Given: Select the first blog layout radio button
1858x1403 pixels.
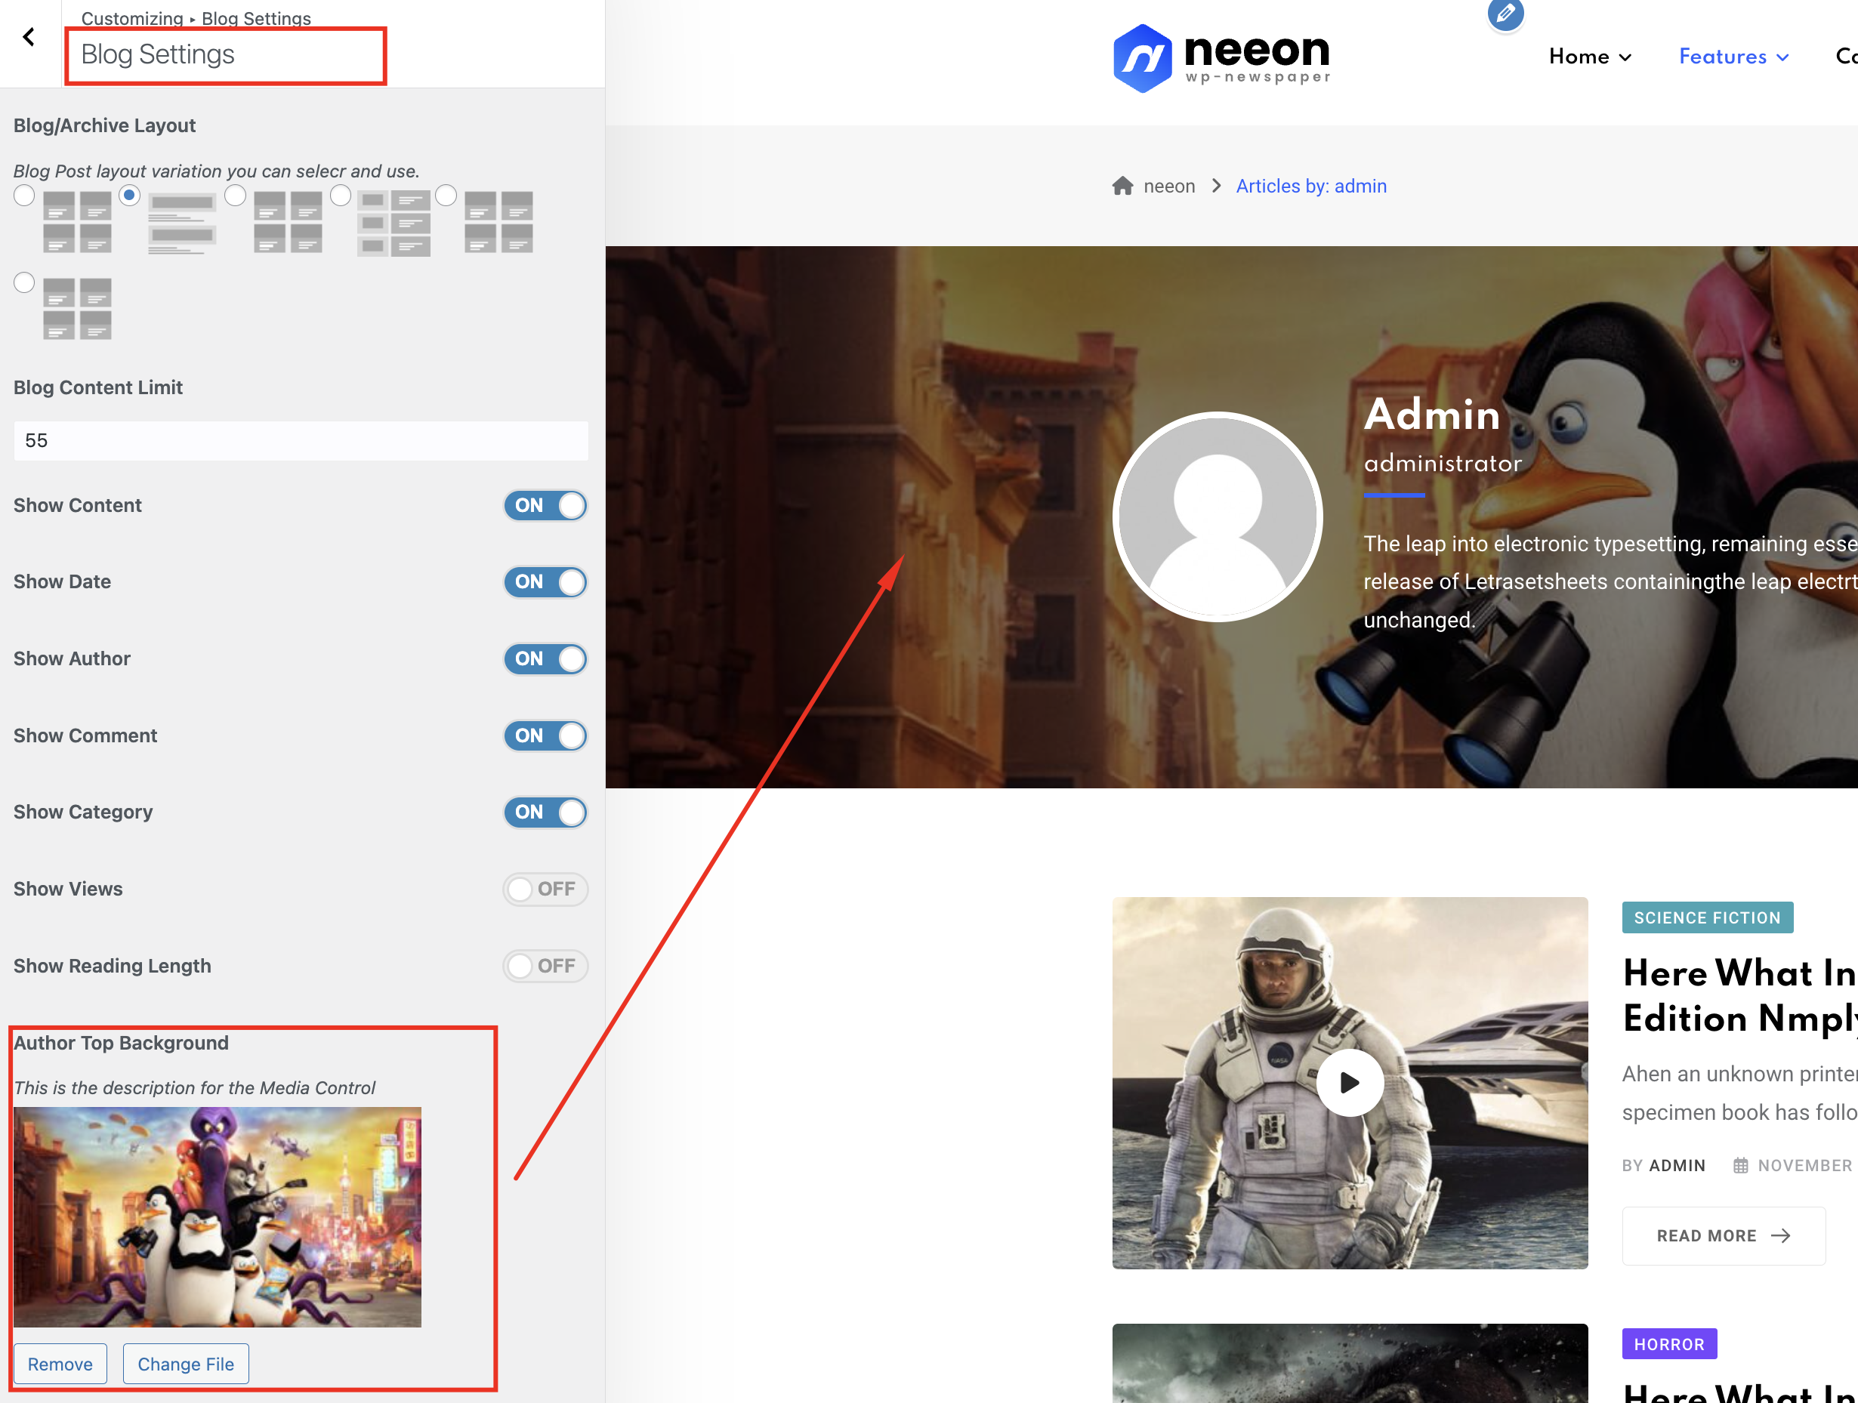Looking at the screenshot, I should pos(24,196).
